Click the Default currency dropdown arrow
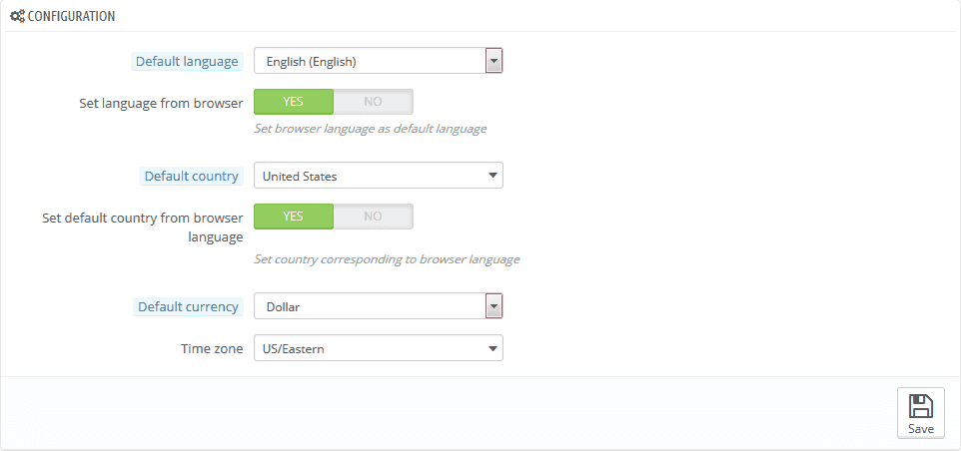 tap(493, 307)
